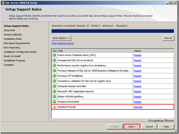The width and height of the screenshot is (179, 134).
Task: Click the Microsoft .NET Application Security rule name
Action: click(76, 91)
